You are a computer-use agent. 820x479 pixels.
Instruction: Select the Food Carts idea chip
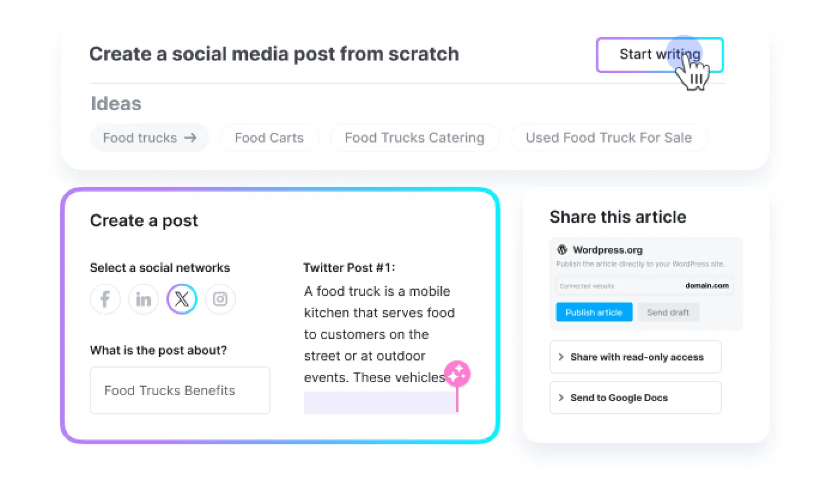point(269,138)
